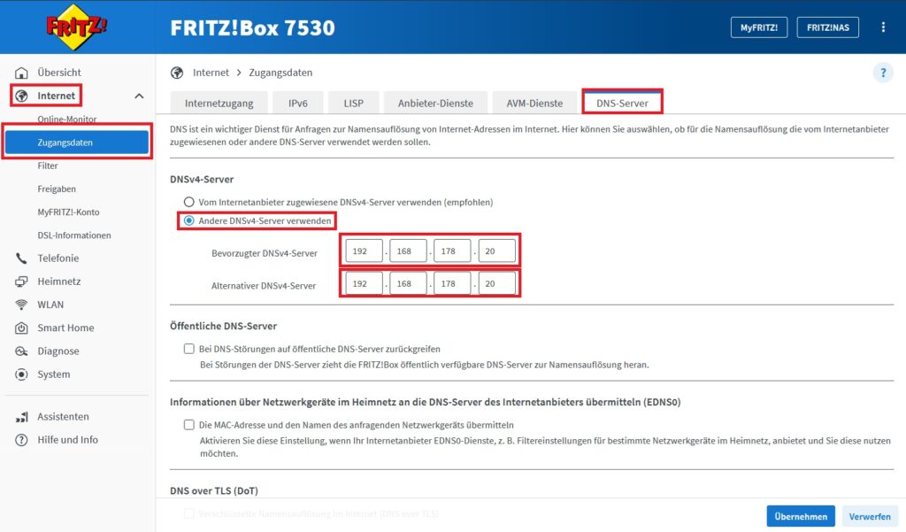Click the Heimnetz network icon

(21, 281)
